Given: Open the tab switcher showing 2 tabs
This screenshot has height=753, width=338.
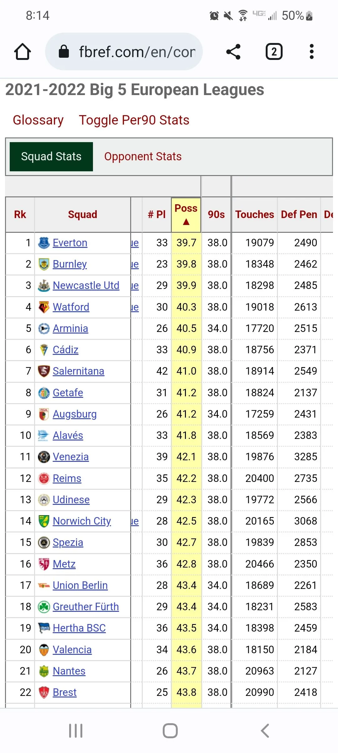Looking at the screenshot, I should coord(274,52).
